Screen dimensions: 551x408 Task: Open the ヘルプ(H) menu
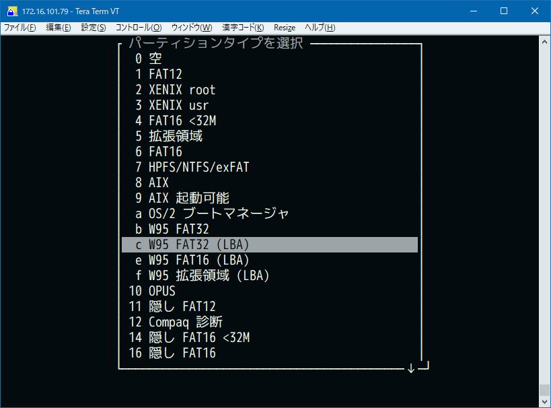pyautogui.click(x=320, y=28)
